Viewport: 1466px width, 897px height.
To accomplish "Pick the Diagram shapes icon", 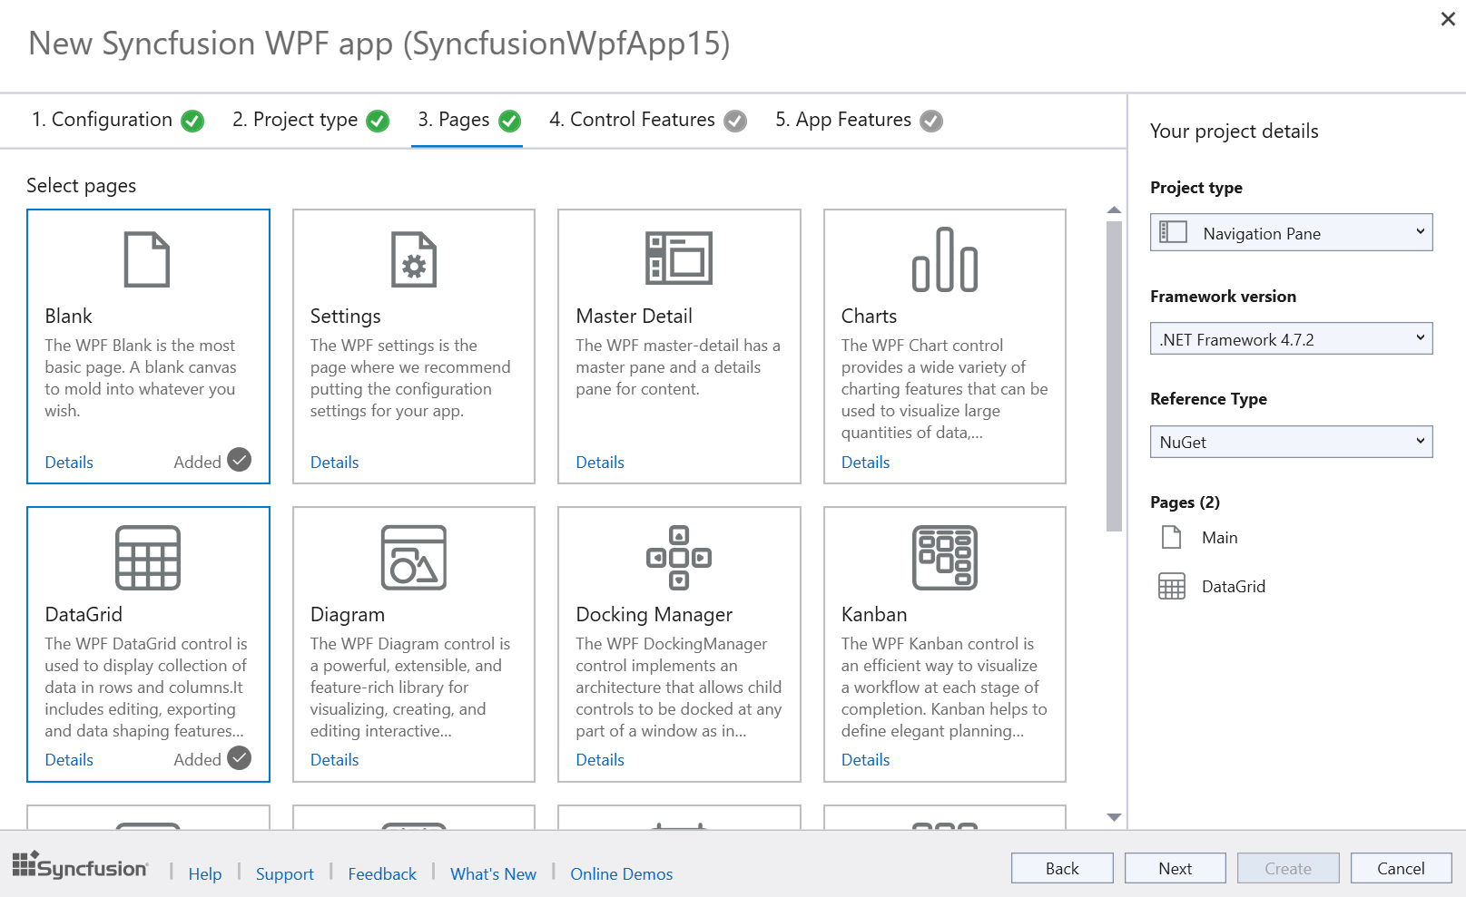I will pyautogui.click(x=413, y=557).
